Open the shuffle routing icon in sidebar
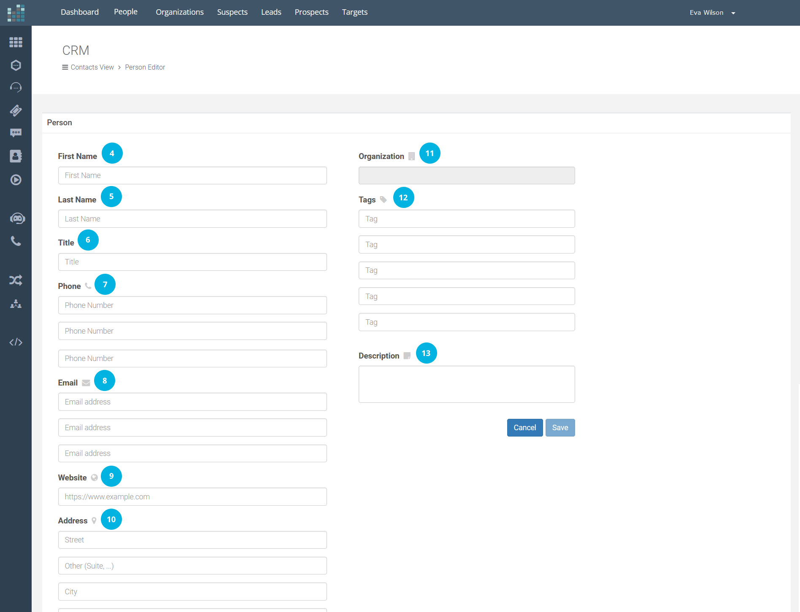The width and height of the screenshot is (800, 612). click(x=16, y=280)
